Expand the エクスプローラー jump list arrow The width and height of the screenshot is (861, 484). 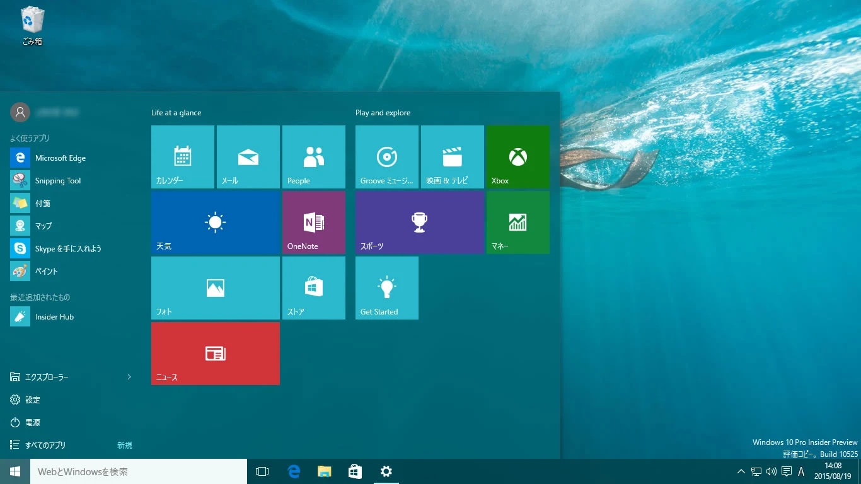coord(129,377)
